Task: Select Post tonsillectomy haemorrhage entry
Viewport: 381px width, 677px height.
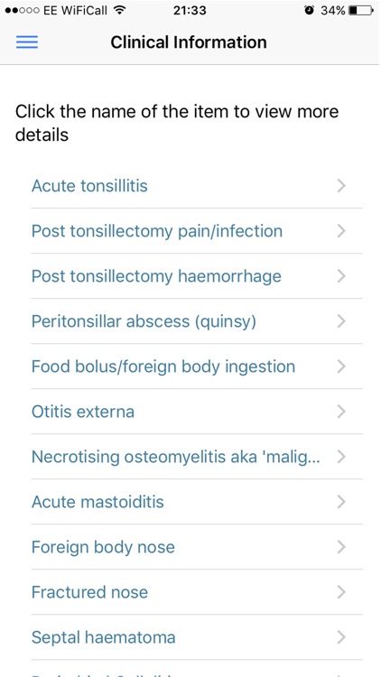Action: pos(197,276)
